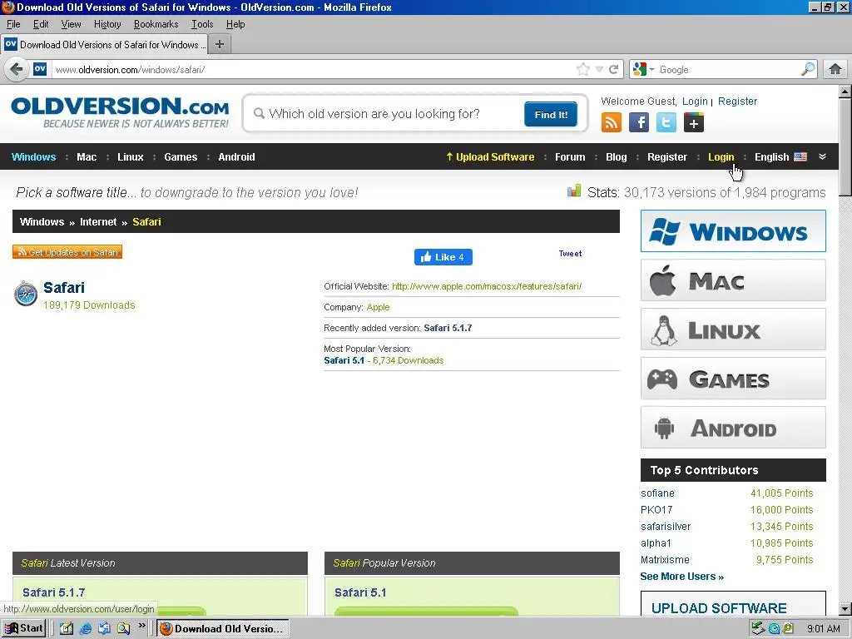The image size is (852, 639).
Task: Click the large Games sidebar banner
Action: coord(733,379)
